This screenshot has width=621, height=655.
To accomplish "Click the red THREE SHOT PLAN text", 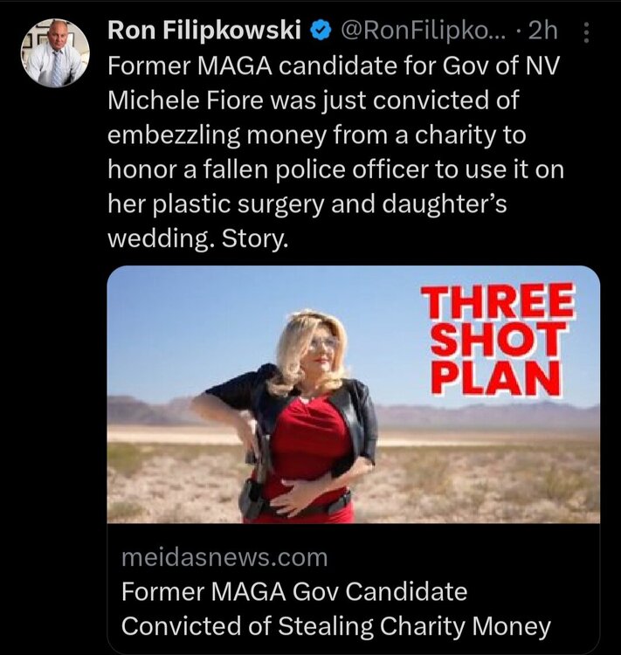I will (497, 339).
